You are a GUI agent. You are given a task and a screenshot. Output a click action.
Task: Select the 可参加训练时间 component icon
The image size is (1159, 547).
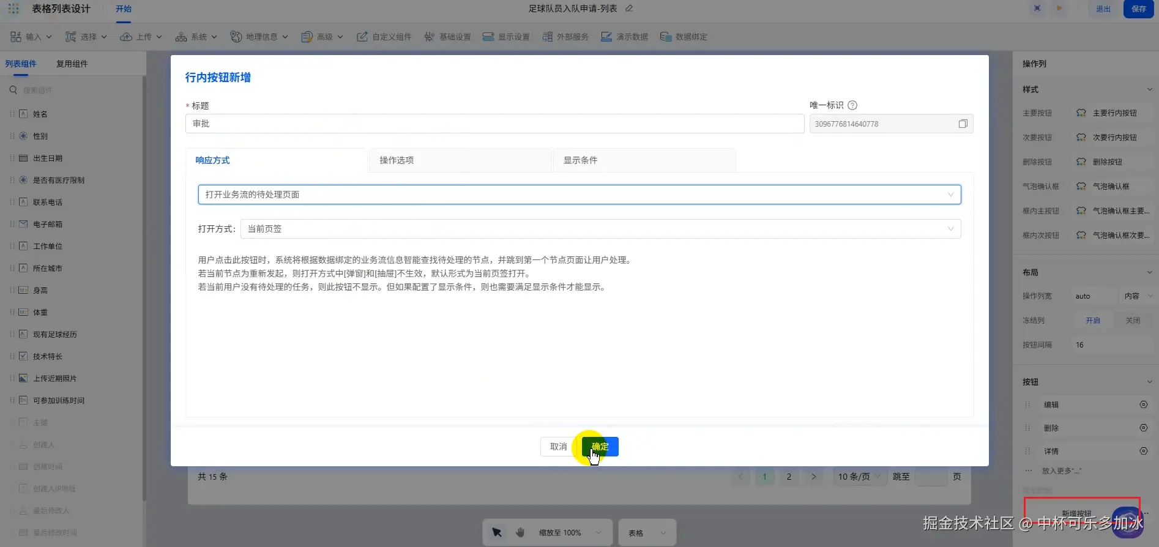pos(23,400)
